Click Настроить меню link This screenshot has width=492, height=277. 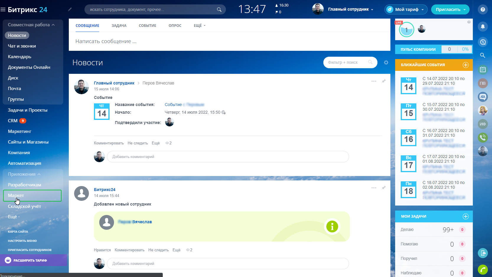point(22,241)
